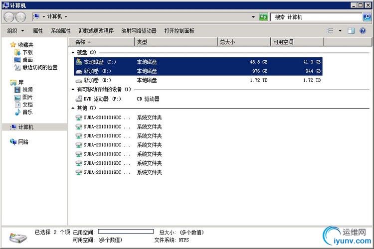Sort by the 名称 column header
Viewport: 374px width, 249px height.
102,42
